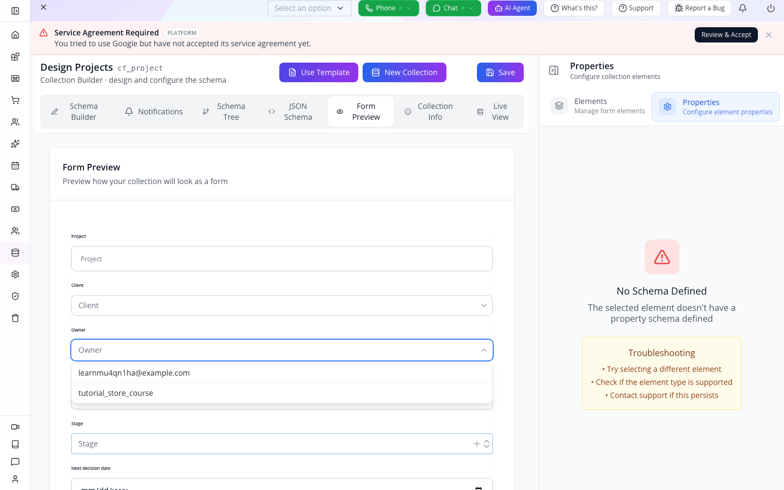Open the book documentation sidebar icon
The image size is (784, 490).
(x=15, y=444)
